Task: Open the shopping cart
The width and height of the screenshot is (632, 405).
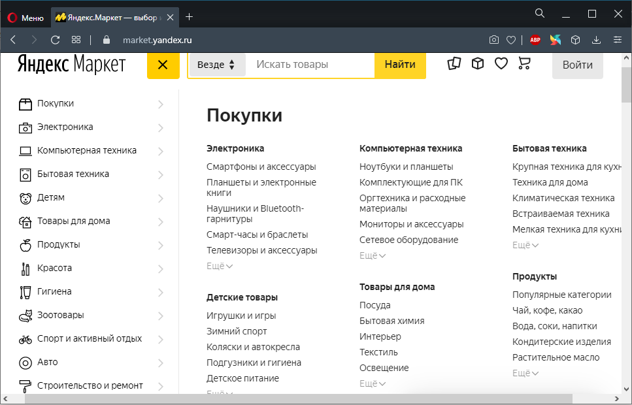Action: coord(524,63)
